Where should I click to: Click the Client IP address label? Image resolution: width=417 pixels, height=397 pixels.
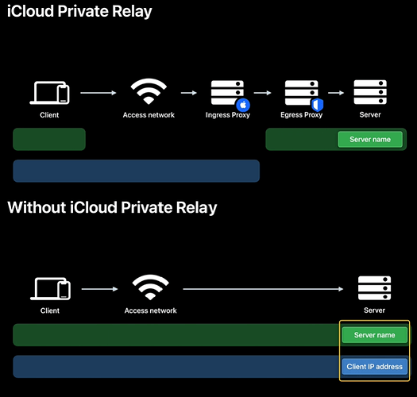click(374, 367)
